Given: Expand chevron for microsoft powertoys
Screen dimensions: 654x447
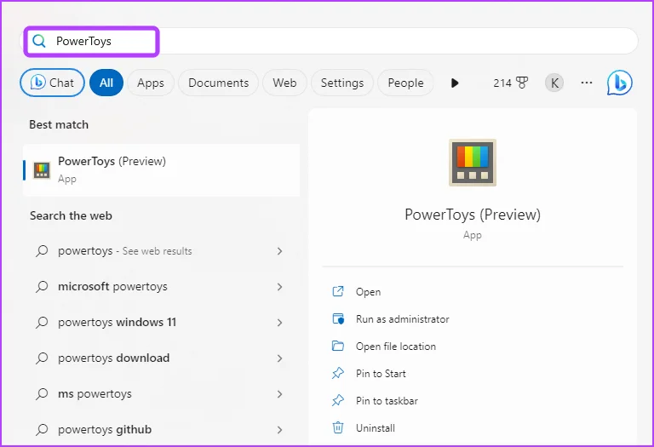Looking at the screenshot, I should coord(280,287).
